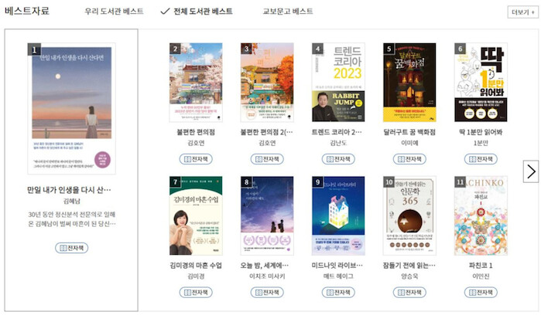Show next books with right arrow
541x315 pixels.
click(x=531, y=171)
